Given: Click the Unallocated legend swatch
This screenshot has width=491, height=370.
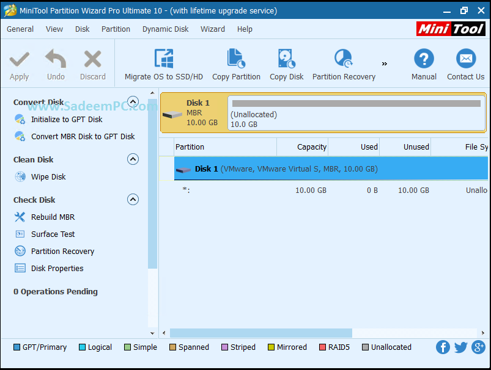Looking at the screenshot, I should tap(365, 347).
